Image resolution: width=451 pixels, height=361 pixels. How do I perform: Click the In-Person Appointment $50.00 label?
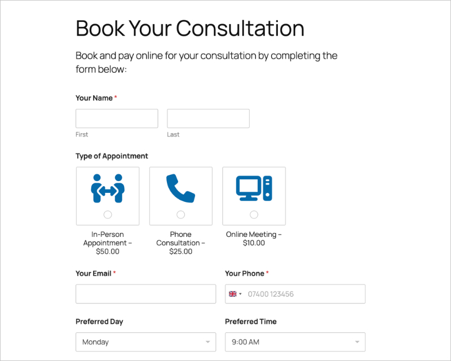pos(107,243)
